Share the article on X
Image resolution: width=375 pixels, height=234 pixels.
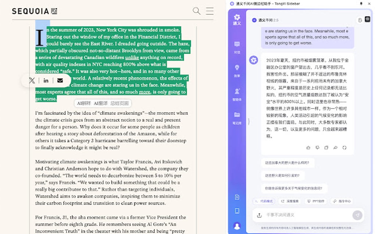(x=32, y=81)
